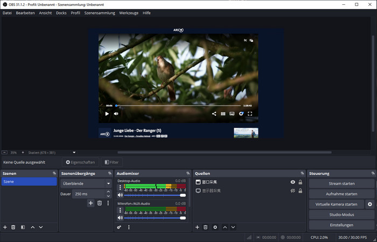The height and width of the screenshot is (242, 377).
Task: Expand the Überblende transition dropdown
Action: pyautogui.click(x=108, y=184)
